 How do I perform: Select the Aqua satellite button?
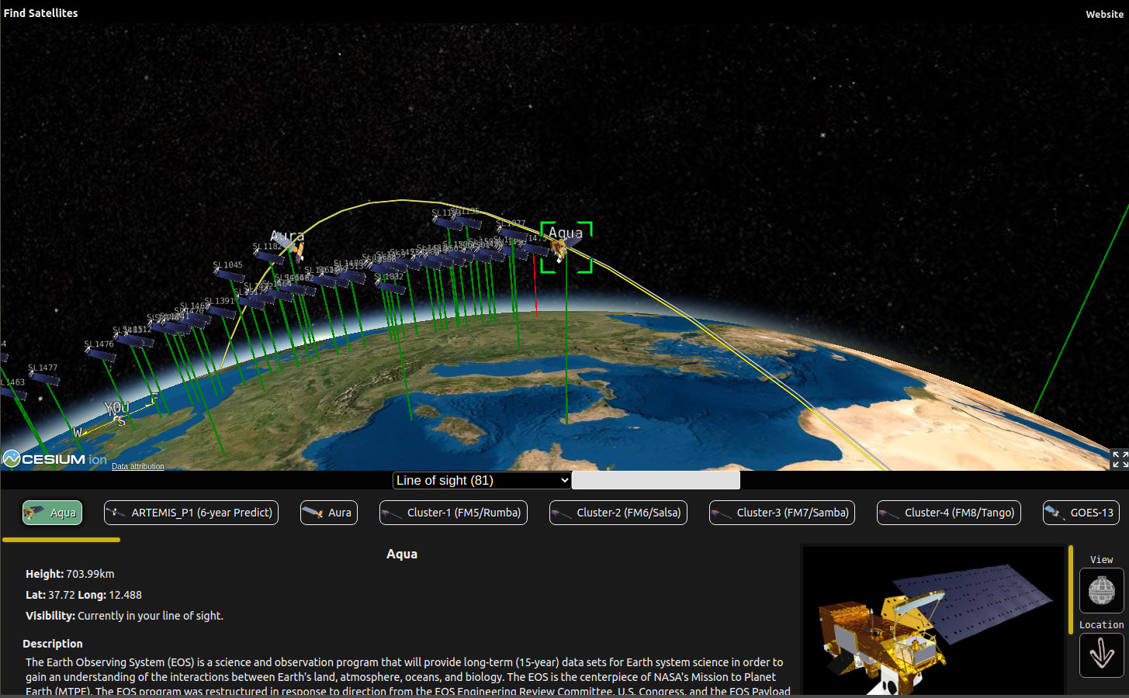click(52, 513)
